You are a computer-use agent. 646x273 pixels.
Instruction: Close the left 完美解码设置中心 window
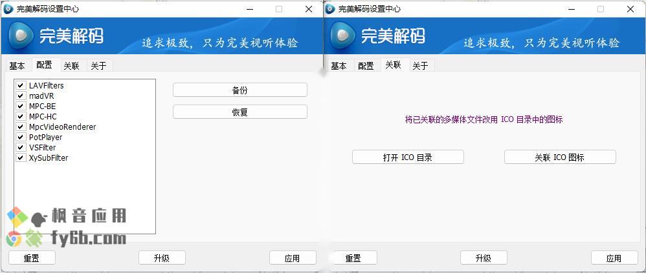(x=309, y=9)
